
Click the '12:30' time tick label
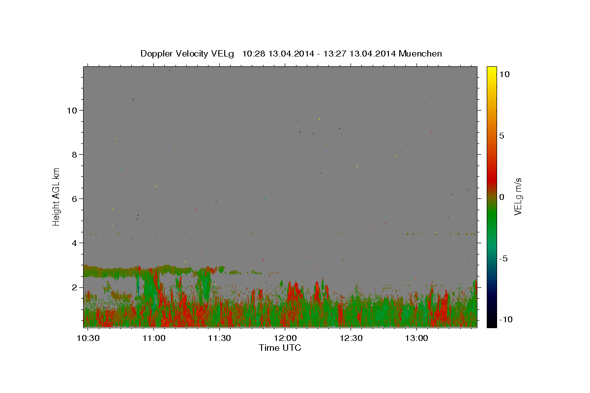tap(351, 338)
